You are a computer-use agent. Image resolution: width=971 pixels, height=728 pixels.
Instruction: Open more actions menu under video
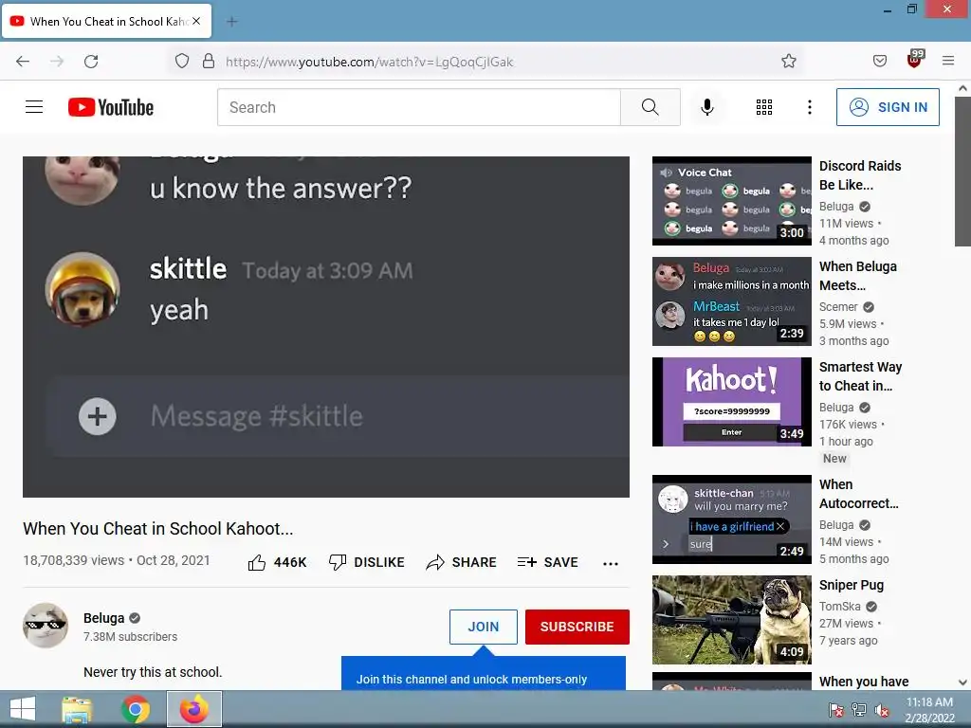pos(611,563)
